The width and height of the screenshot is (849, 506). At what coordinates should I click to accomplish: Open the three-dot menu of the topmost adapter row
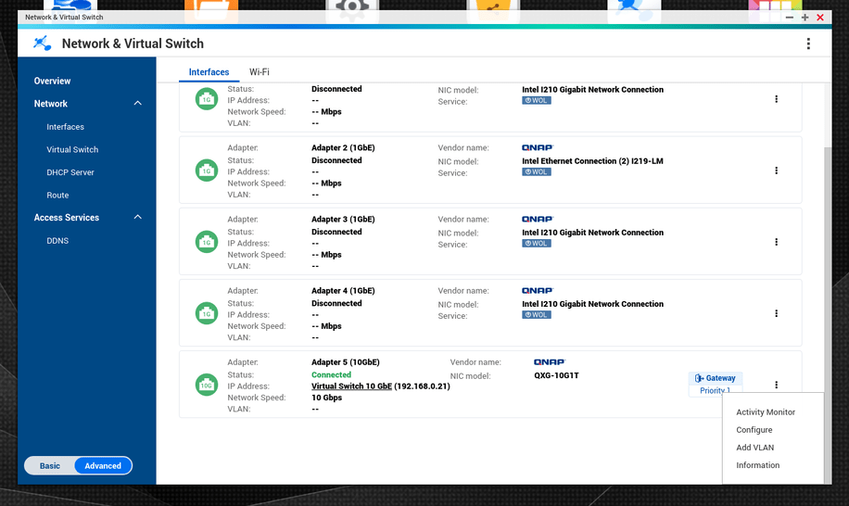pyautogui.click(x=776, y=99)
